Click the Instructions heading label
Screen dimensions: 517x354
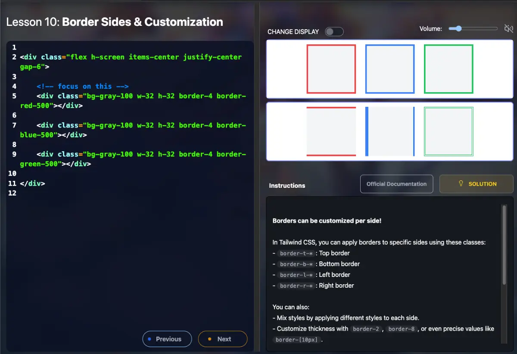pyautogui.click(x=287, y=186)
